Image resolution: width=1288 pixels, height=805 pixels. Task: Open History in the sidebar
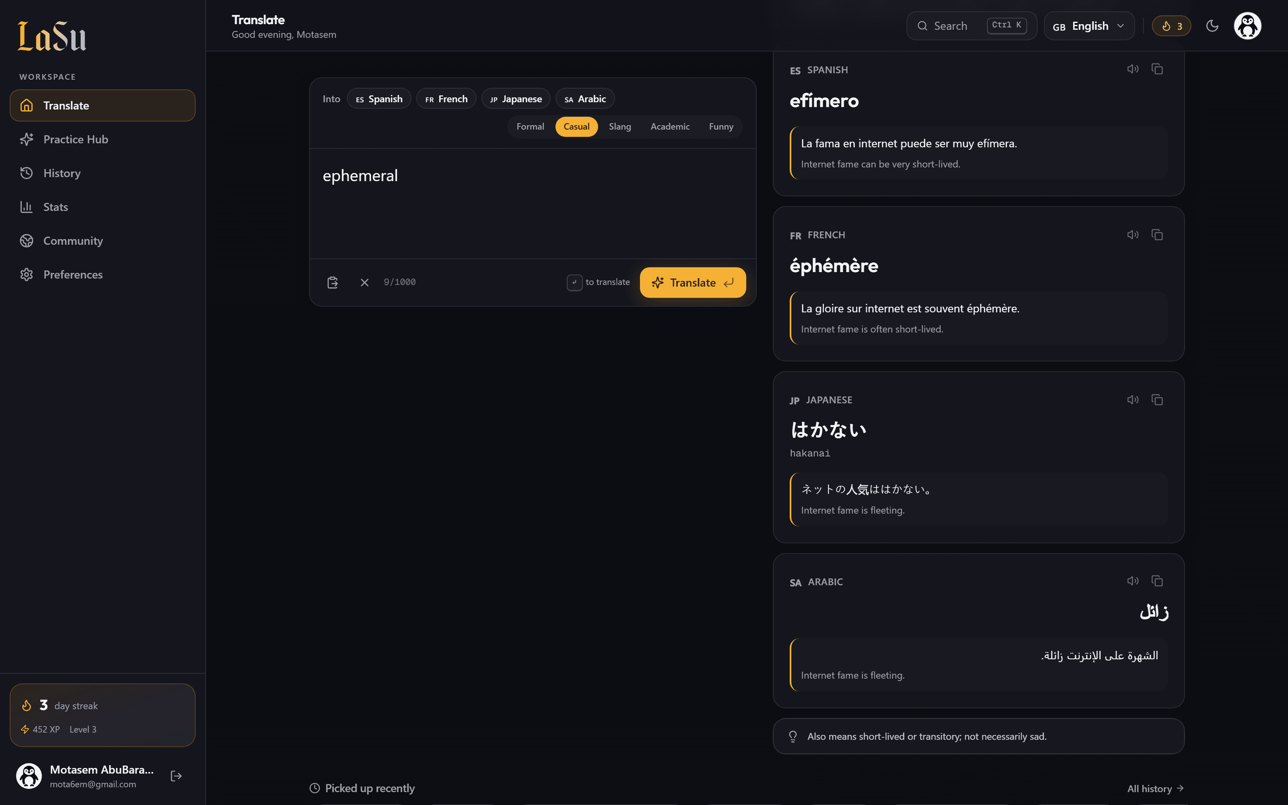[x=103, y=173]
